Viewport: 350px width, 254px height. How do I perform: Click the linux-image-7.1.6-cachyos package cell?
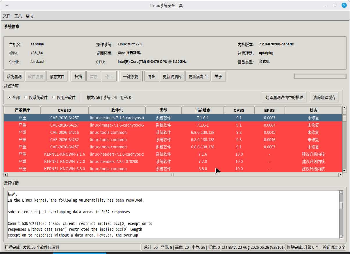tap(117, 125)
